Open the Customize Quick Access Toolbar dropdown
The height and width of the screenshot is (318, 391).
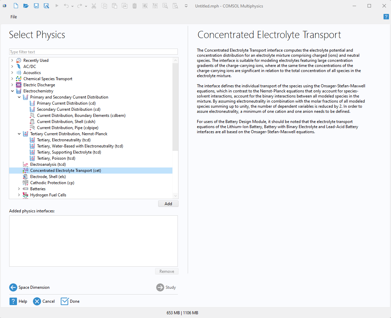coord(186,6)
